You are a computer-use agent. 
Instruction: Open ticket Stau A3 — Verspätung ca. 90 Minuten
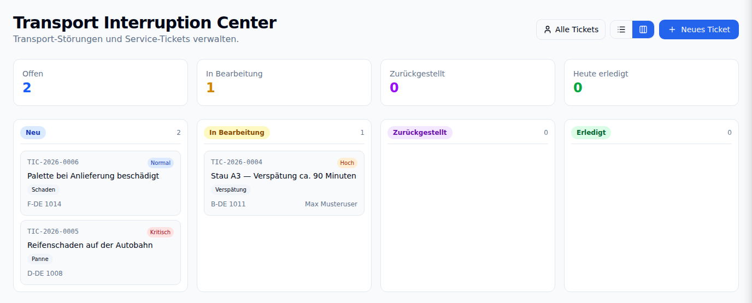284,183
